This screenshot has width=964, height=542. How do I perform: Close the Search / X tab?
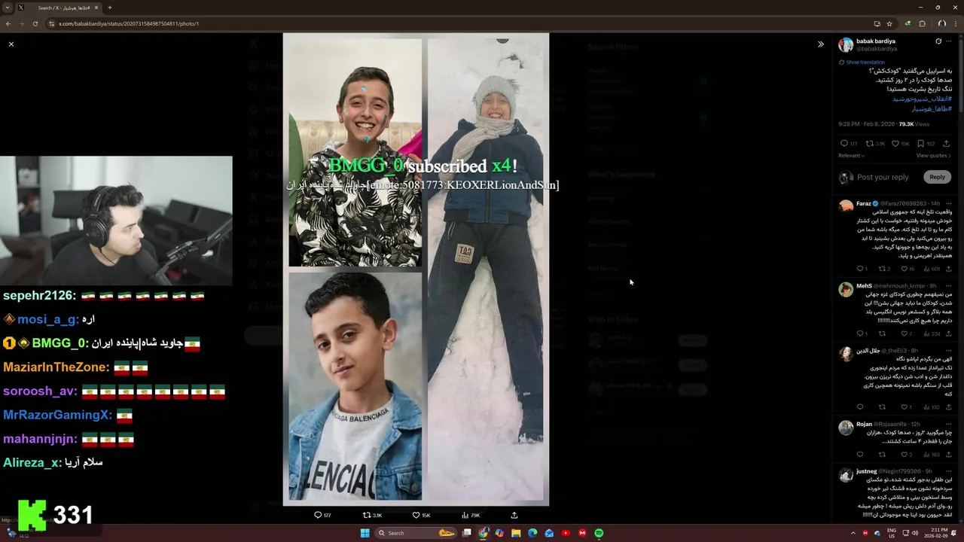pyautogui.click(x=96, y=8)
